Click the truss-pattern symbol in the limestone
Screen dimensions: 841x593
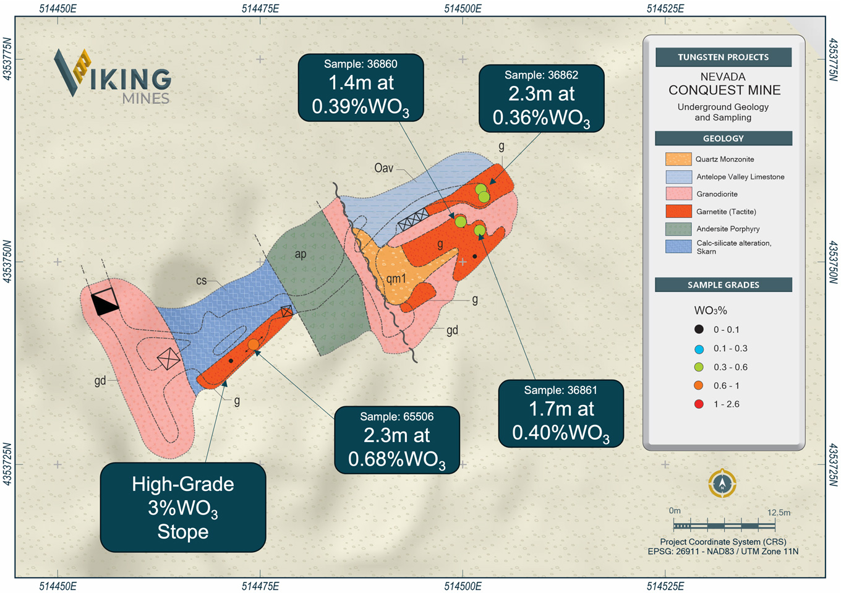tap(413, 220)
